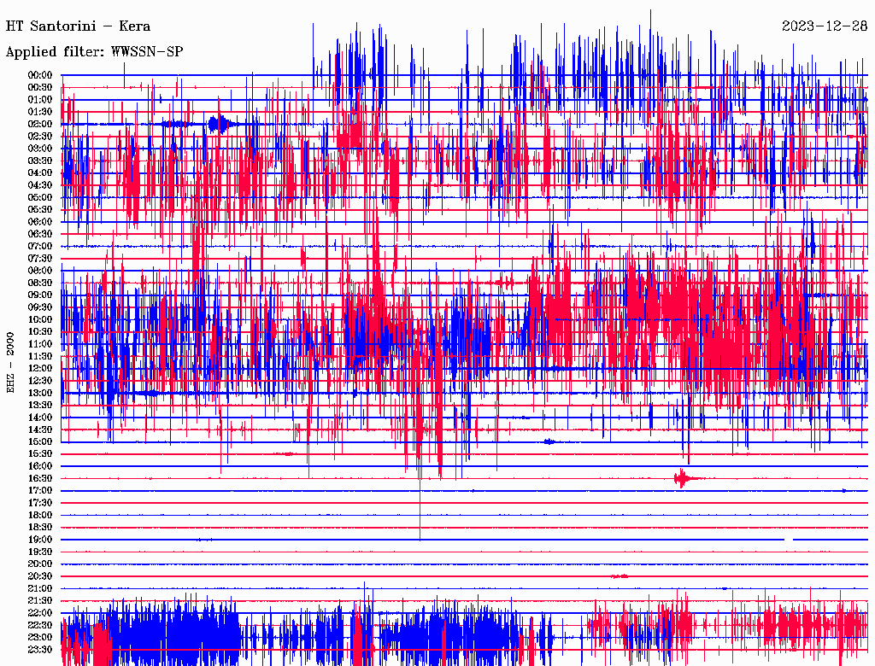The width and height of the screenshot is (875, 666).
Task: Click the 08:30 time label
Action: coord(40,283)
